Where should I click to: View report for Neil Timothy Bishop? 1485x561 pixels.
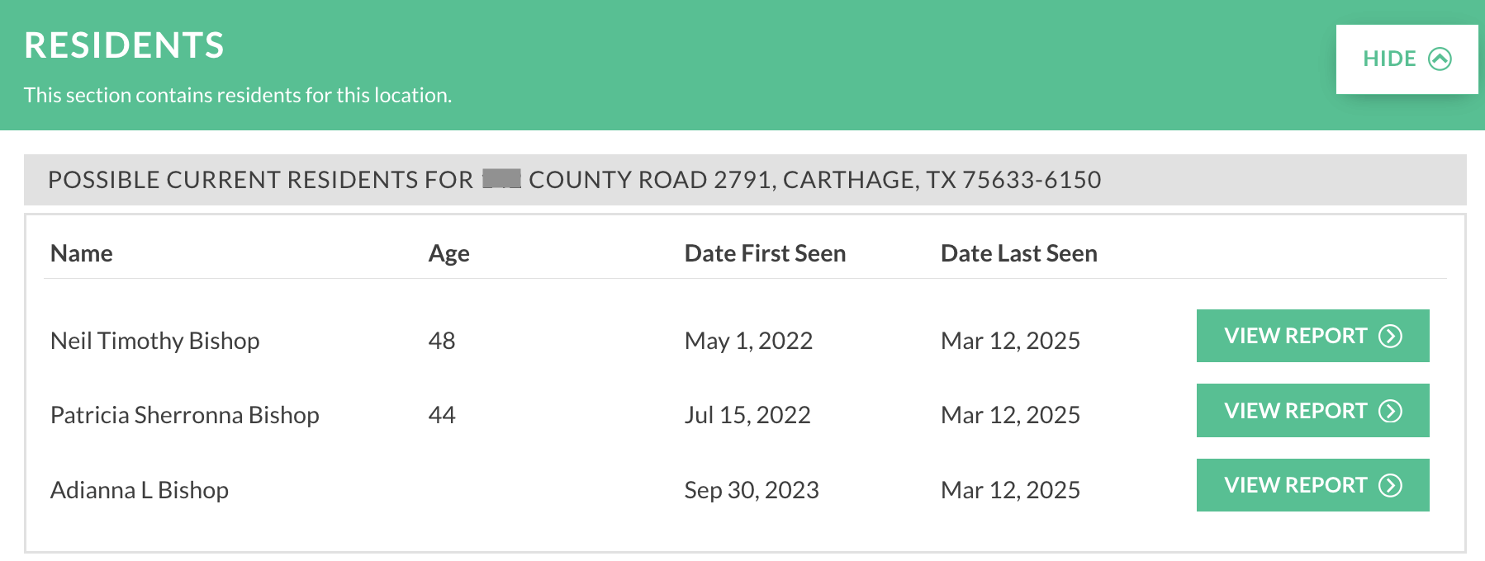coord(1312,336)
